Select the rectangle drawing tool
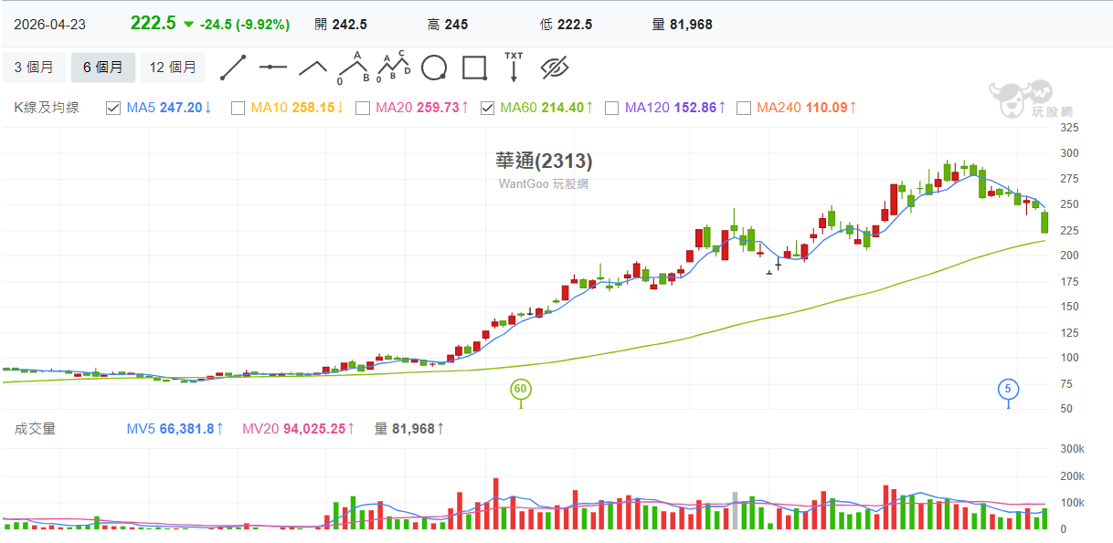 (473, 68)
